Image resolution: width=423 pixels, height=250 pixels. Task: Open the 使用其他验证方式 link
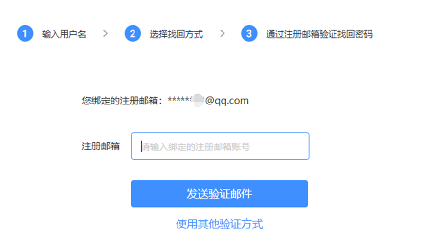point(219,224)
